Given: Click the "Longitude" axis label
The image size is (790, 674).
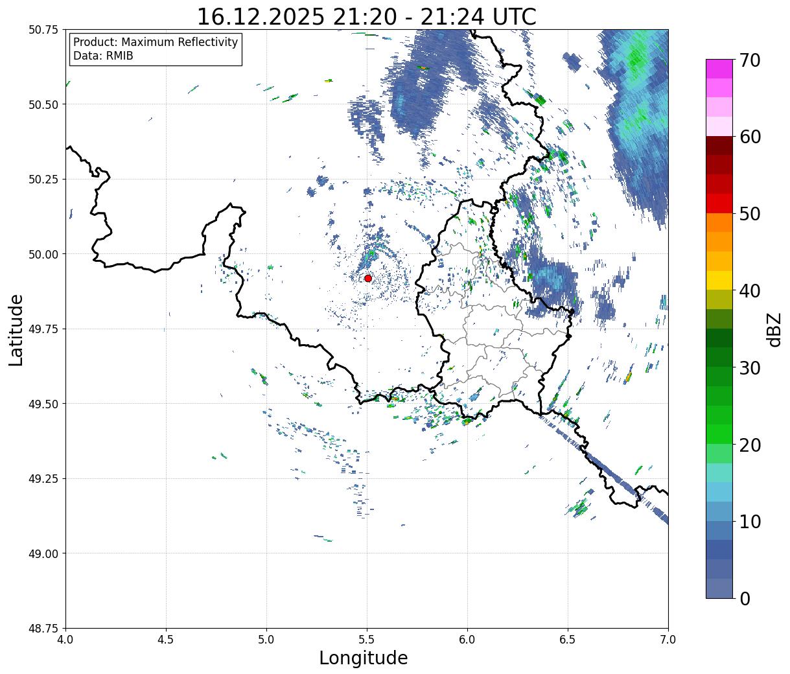Looking at the screenshot, I should click(x=364, y=658).
